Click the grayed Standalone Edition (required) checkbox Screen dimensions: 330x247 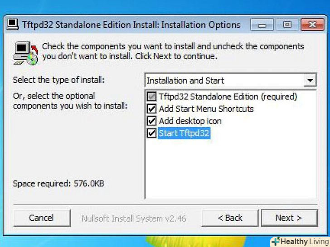[151, 97]
